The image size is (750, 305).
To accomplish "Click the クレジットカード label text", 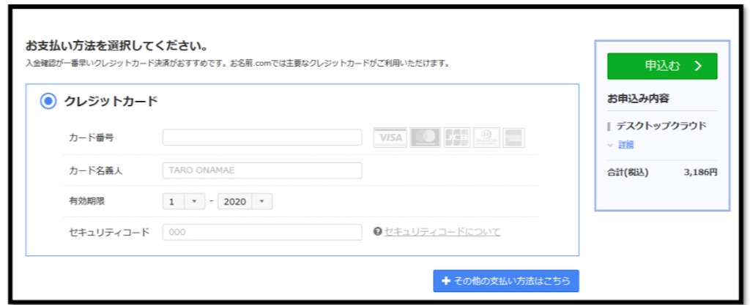I will pyautogui.click(x=111, y=101).
